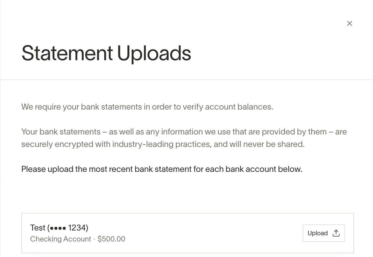Click the divider line below the heading

[186, 80]
